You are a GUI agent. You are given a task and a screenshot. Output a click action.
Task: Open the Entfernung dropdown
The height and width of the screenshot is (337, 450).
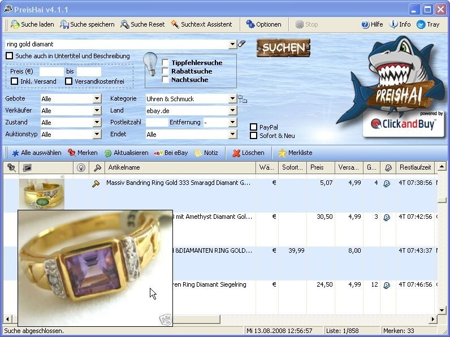click(233, 123)
